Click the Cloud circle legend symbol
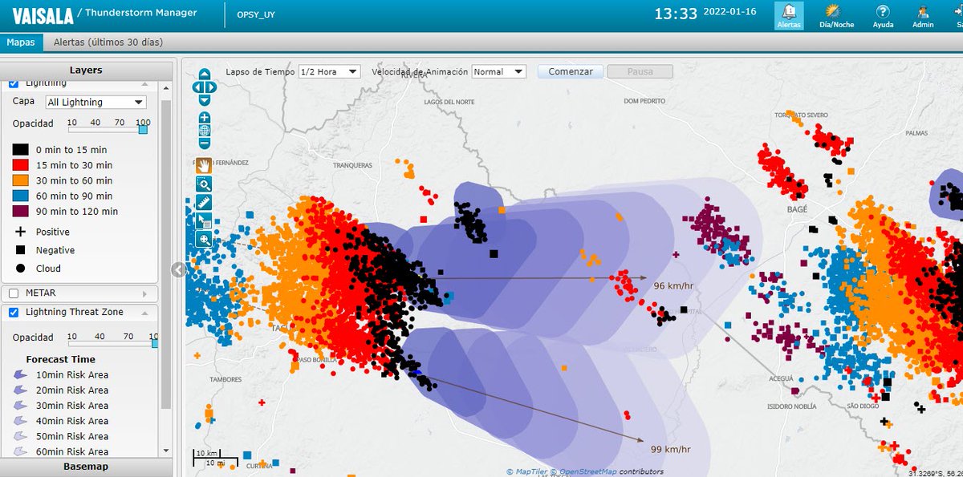Screen dimensions: 963x477 (x=20, y=269)
